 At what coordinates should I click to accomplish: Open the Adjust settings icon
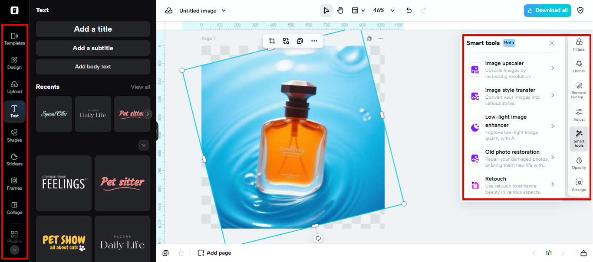pyautogui.click(x=579, y=115)
